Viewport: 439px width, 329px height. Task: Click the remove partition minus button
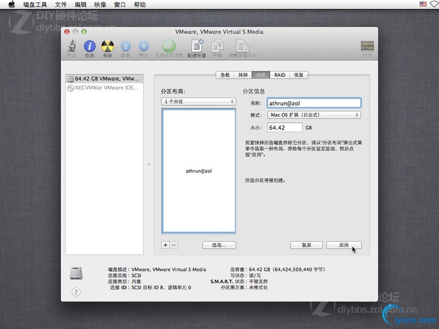pos(173,245)
